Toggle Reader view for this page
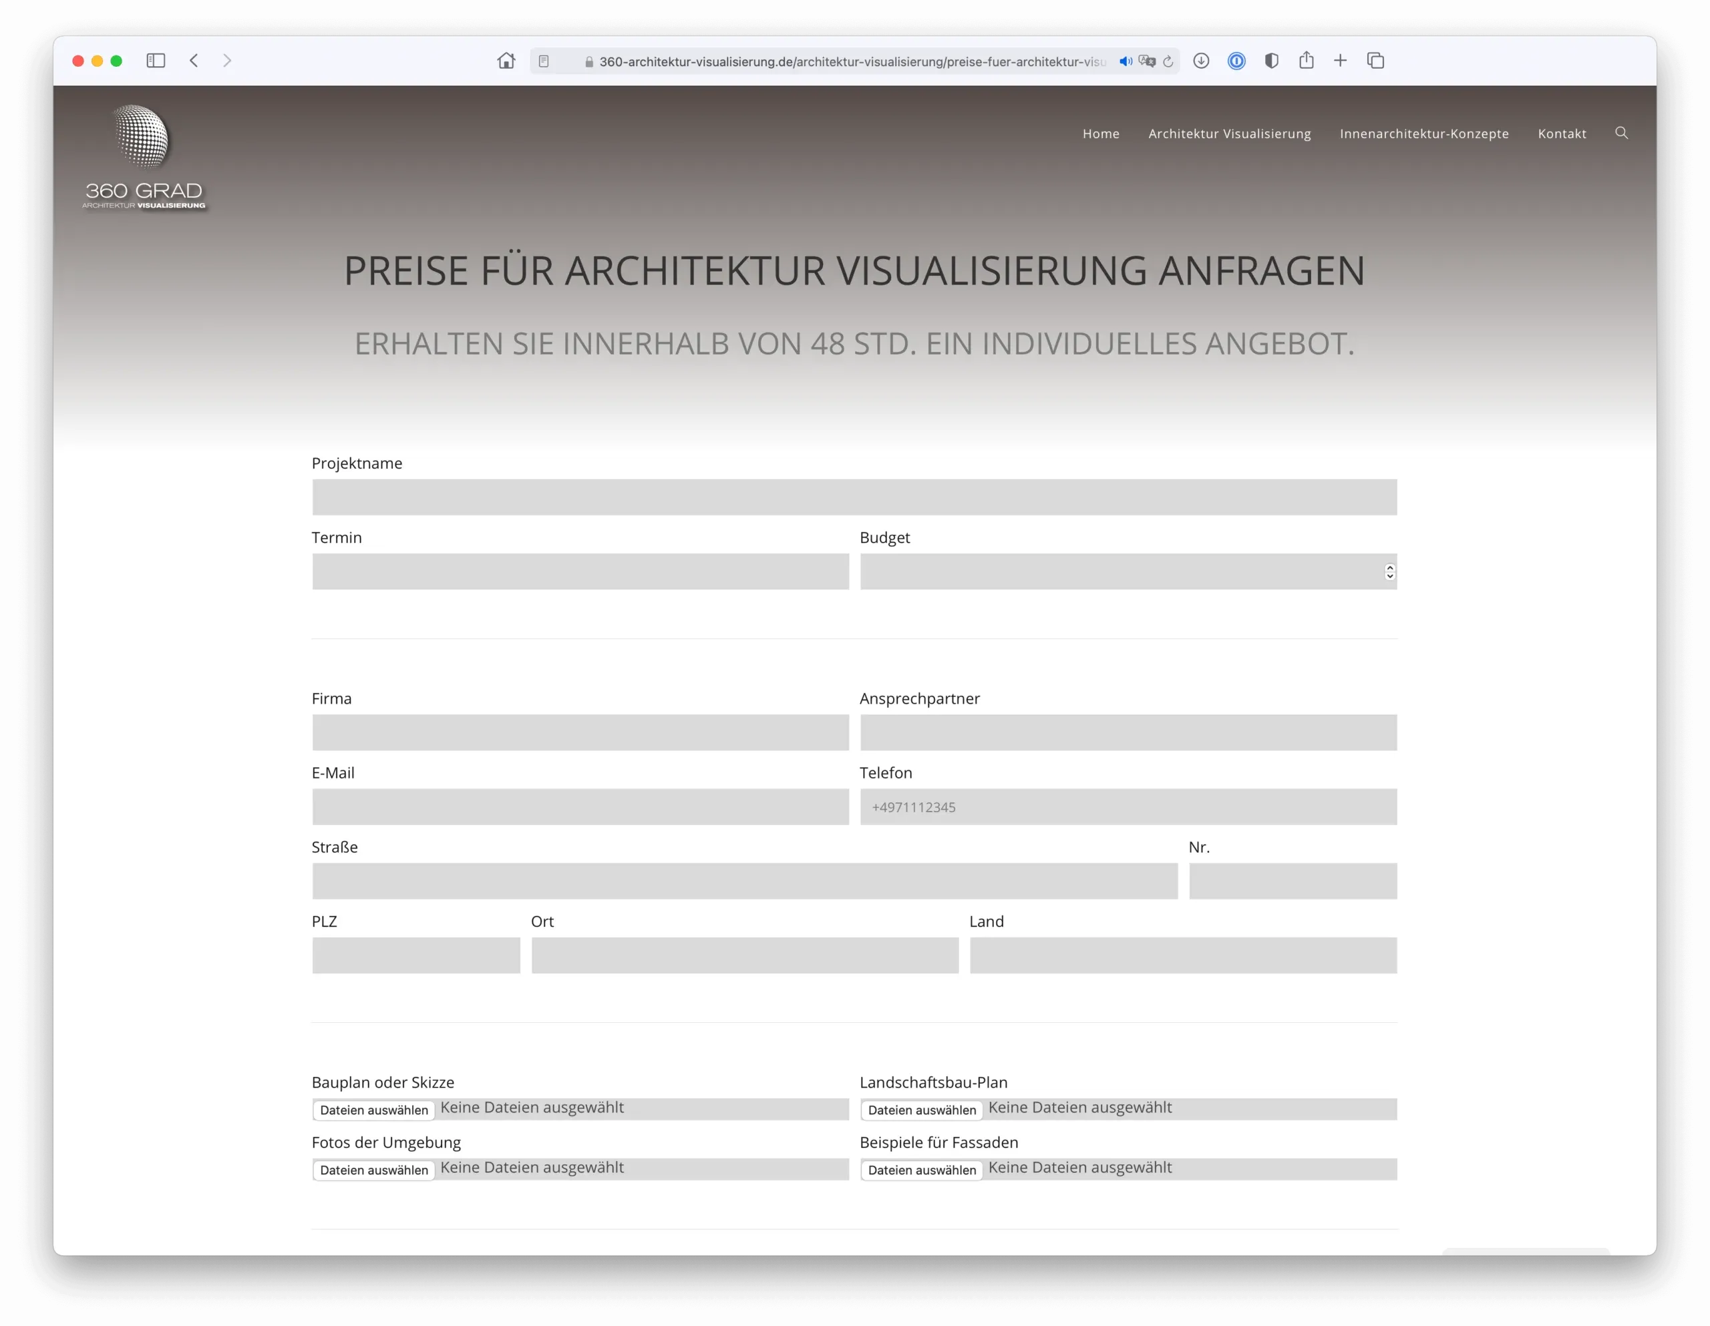The width and height of the screenshot is (1710, 1326). tap(543, 60)
